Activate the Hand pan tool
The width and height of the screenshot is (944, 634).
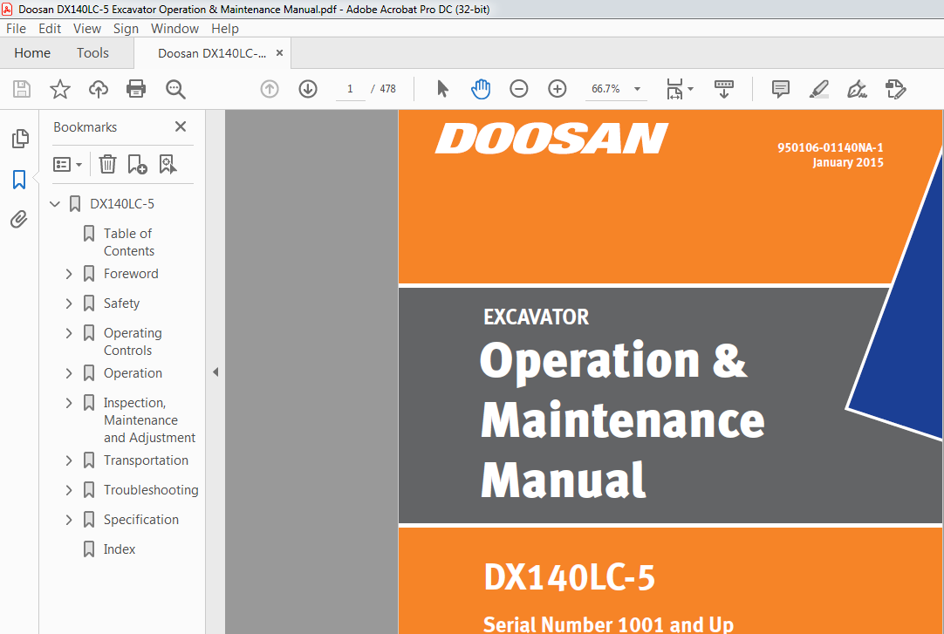[481, 89]
